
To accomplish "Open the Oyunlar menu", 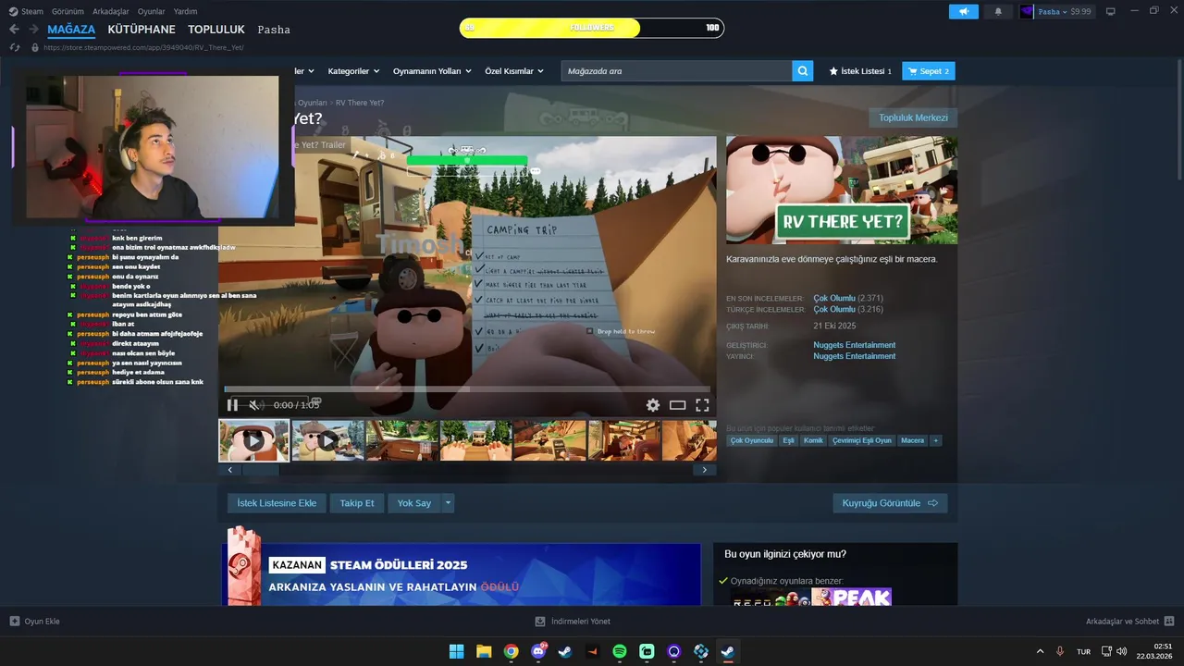I will point(151,12).
